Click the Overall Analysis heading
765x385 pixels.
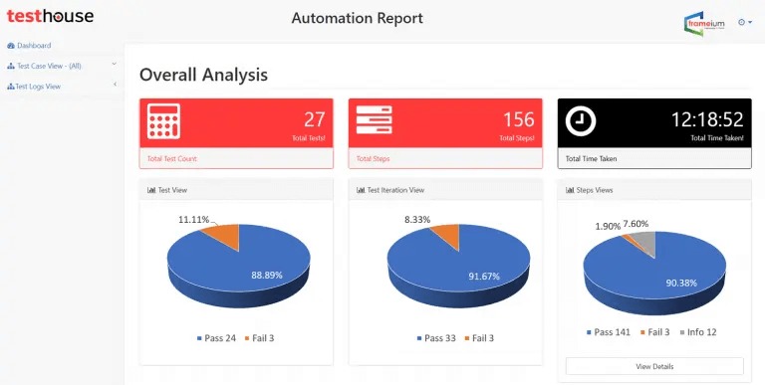tap(203, 75)
